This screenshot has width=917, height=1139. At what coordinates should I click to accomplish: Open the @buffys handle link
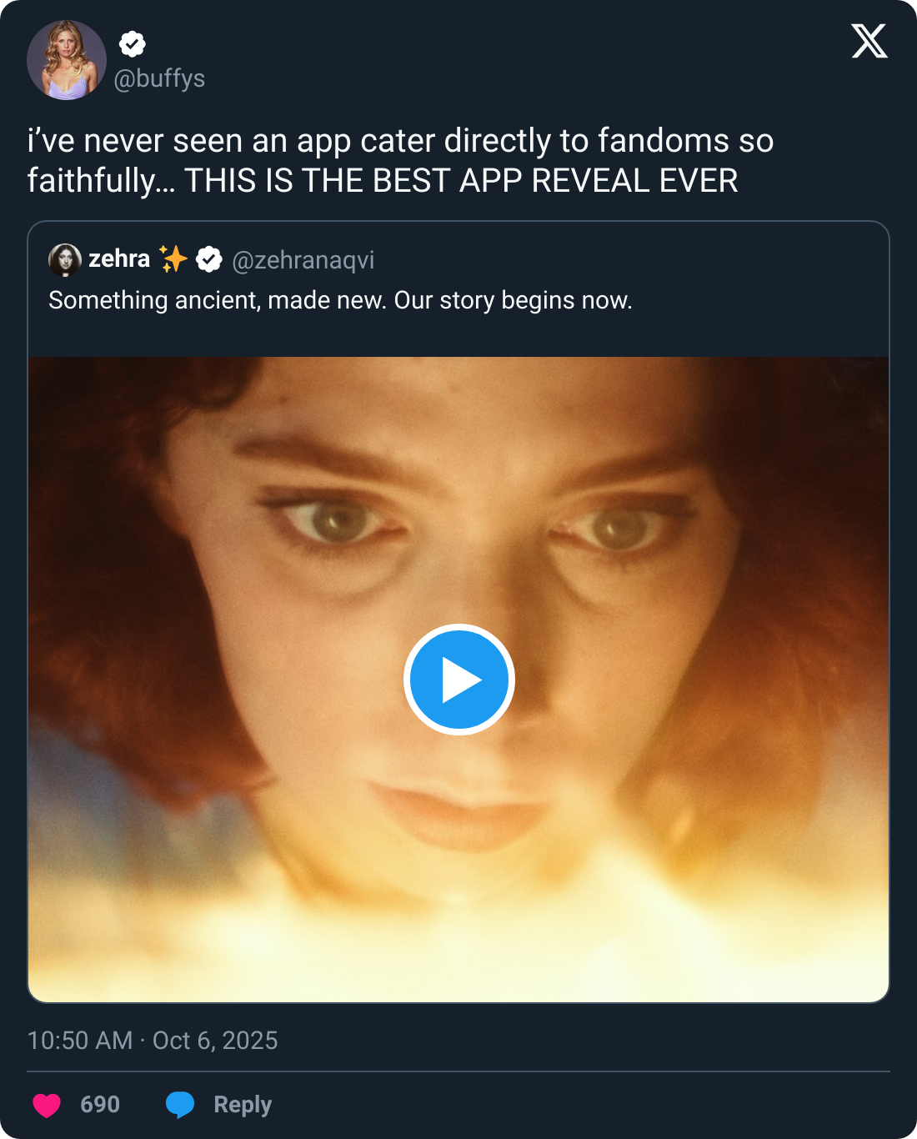pos(159,78)
